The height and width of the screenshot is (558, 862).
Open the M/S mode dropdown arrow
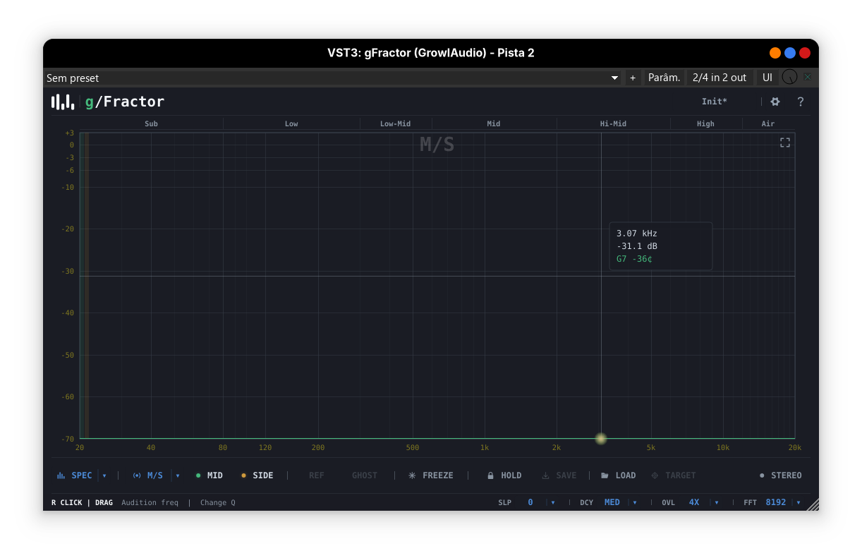coord(178,475)
